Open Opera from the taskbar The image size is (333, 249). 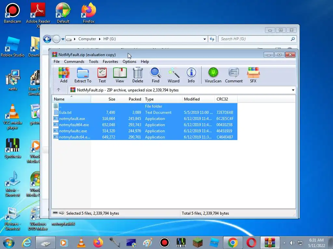[x=251, y=243]
